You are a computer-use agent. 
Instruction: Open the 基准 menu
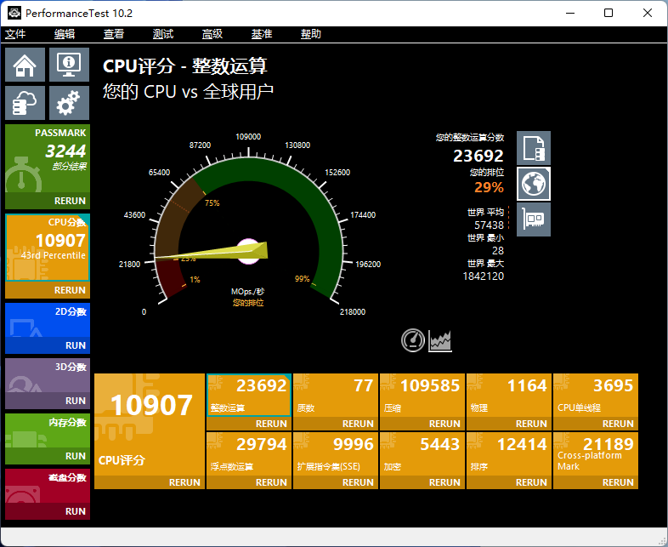(262, 34)
